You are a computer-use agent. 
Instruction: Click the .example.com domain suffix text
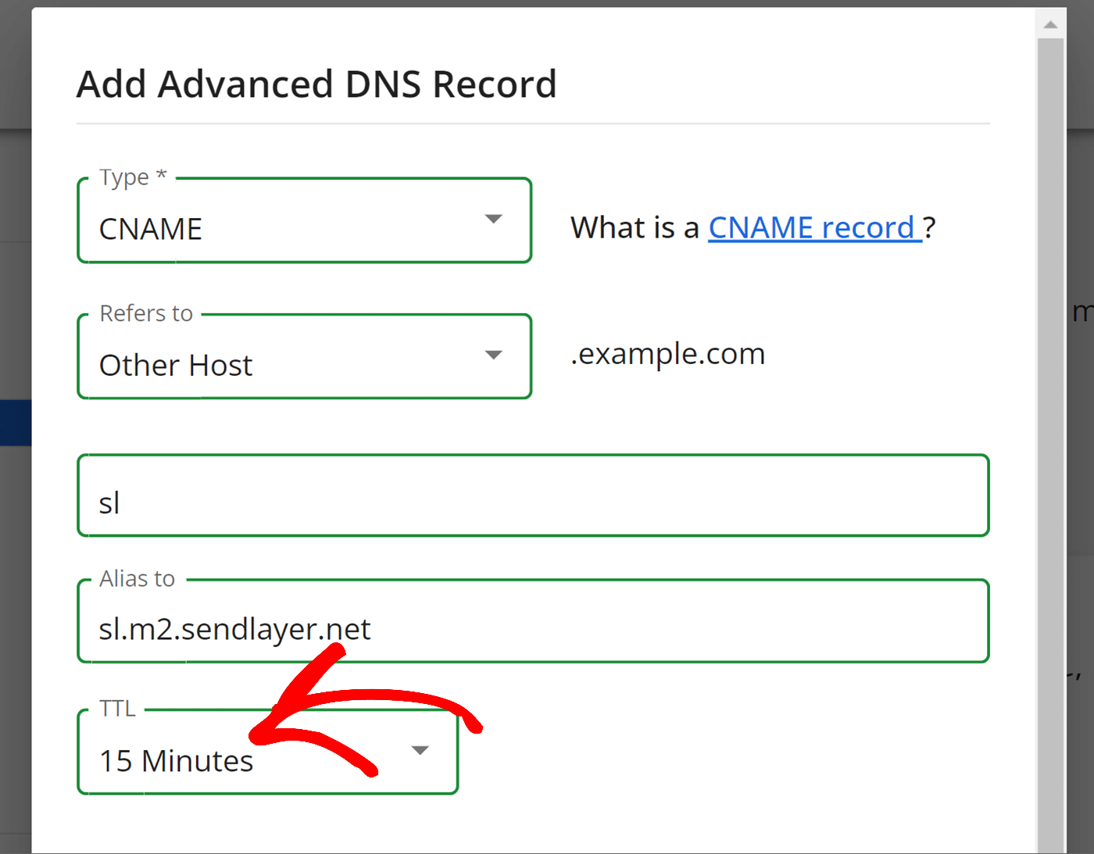[x=667, y=354]
